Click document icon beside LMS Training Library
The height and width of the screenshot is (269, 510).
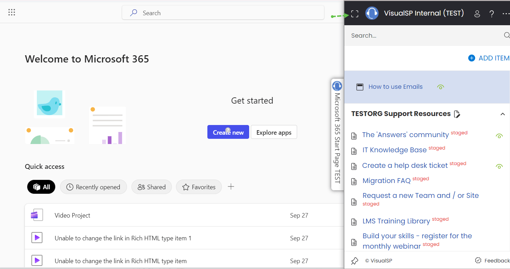[x=354, y=222]
